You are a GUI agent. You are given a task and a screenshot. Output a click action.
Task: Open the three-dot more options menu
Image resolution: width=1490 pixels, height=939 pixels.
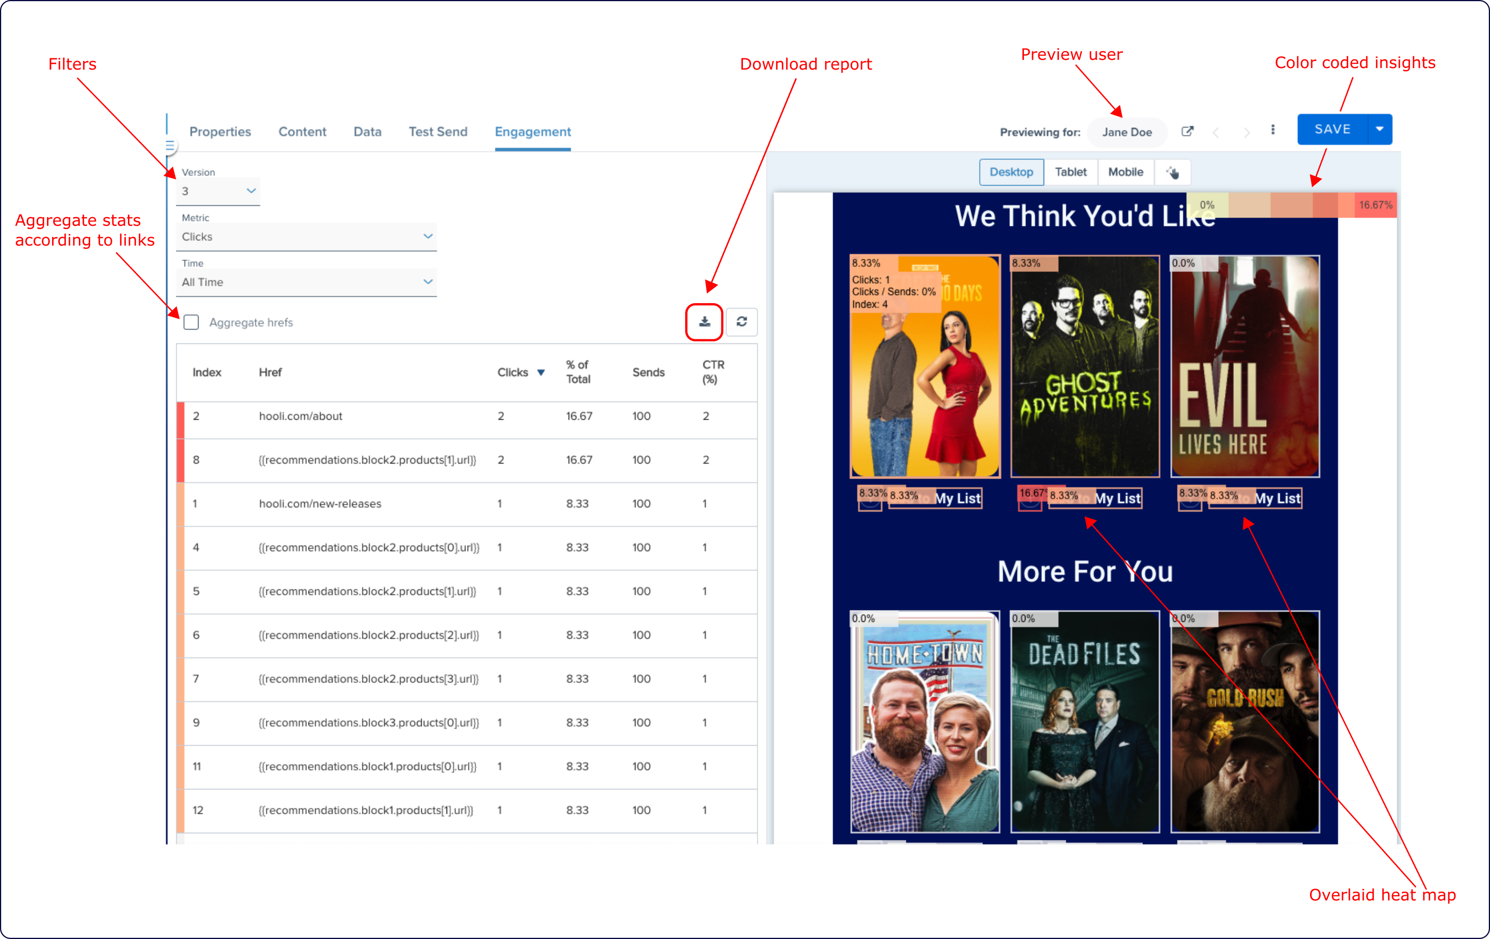click(1272, 130)
